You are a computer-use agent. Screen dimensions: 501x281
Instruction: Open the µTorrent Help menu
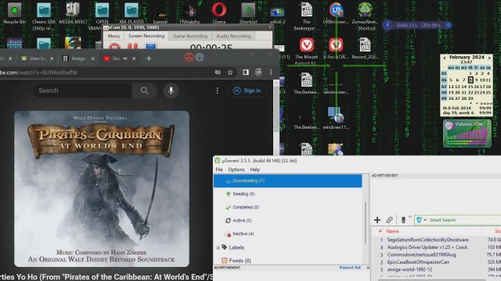coord(254,169)
